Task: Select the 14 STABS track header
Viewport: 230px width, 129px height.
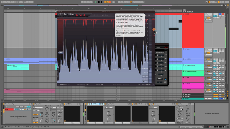Action: tap(193, 86)
